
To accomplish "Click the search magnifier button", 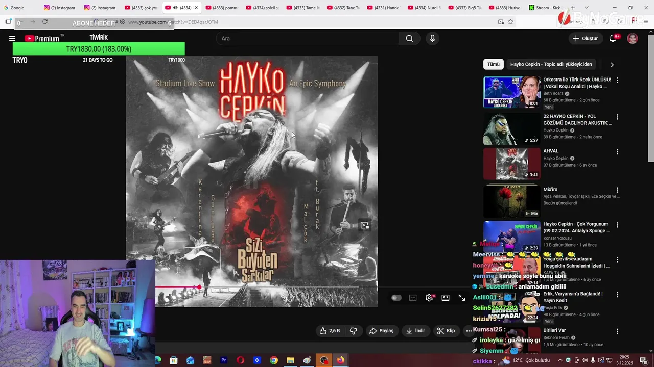I will tap(409, 38).
